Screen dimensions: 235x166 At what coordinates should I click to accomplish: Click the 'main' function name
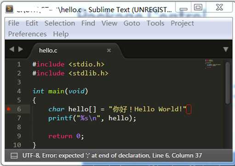pyautogui.click(x=56, y=91)
